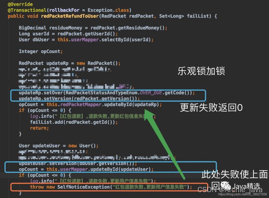Click the Java精选 WeChat logo icon
The height and width of the screenshot is (198, 269).
click(225, 186)
